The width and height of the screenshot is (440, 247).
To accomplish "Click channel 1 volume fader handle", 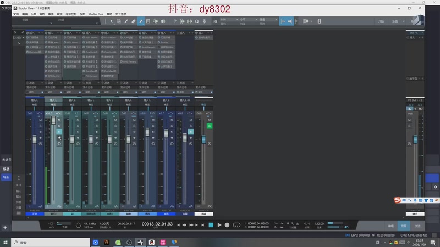I will pyautogui.click(x=35, y=139).
